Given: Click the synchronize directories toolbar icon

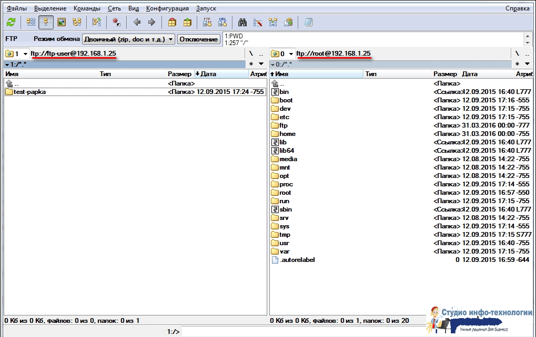Looking at the screenshot, I should 273,22.
